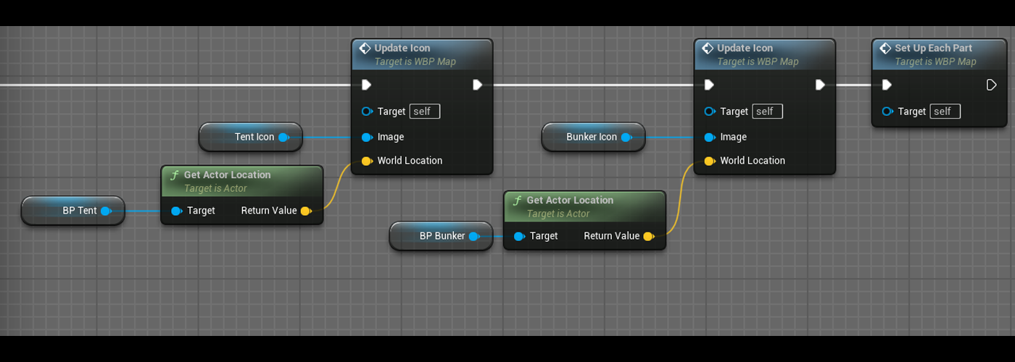Click the BP Tent variable's output pin
This screenshot has height=362, width=1015.
click(106, 211)
